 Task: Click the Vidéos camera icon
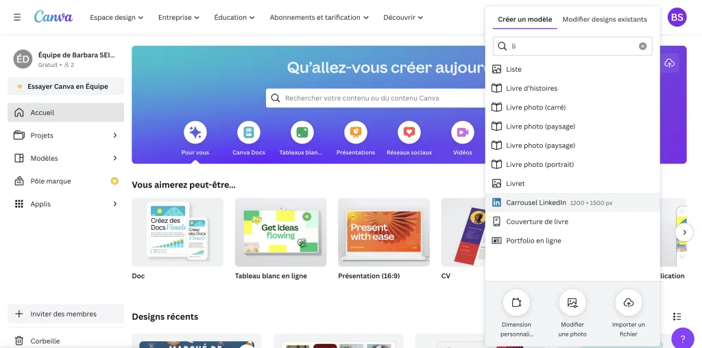click(463, 132)
